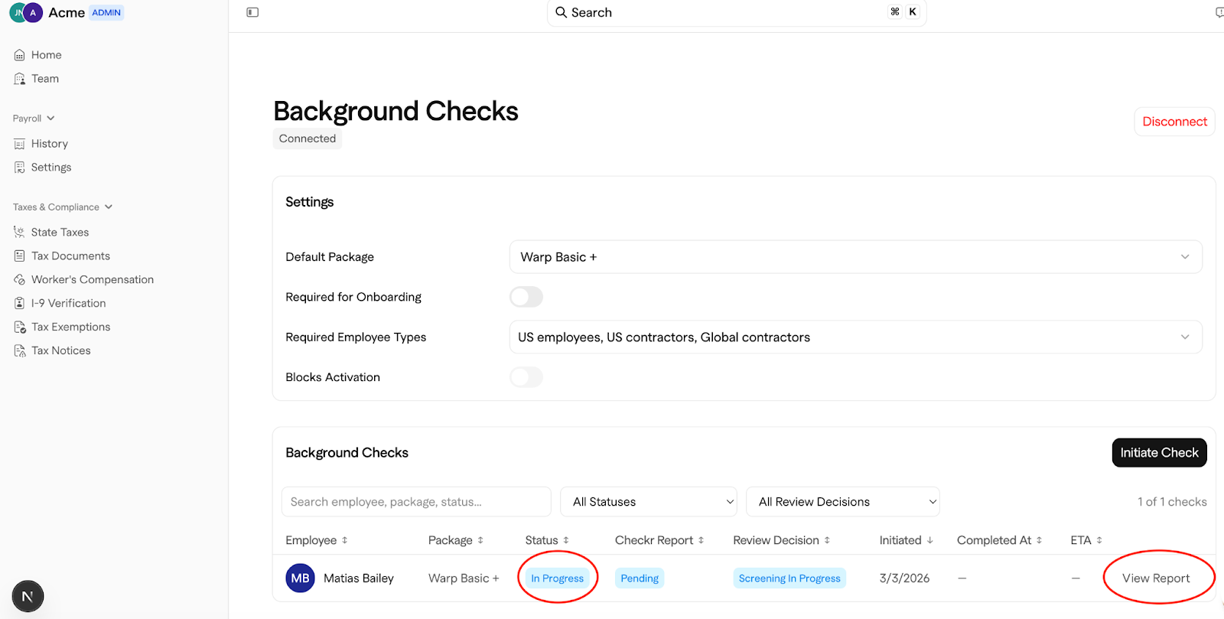Image resolution: width=1224 pixels, height=619 pixels.
Task: Enable Required for Onboarding switch
Action: (526, 297)
